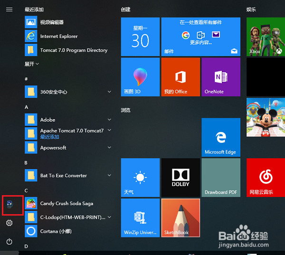The height and width of the screenshot is (255, 285).
Task: Expand Apache Tomcat 7.0 Tomcat7 folder chevron
Action: pos(109,130)
